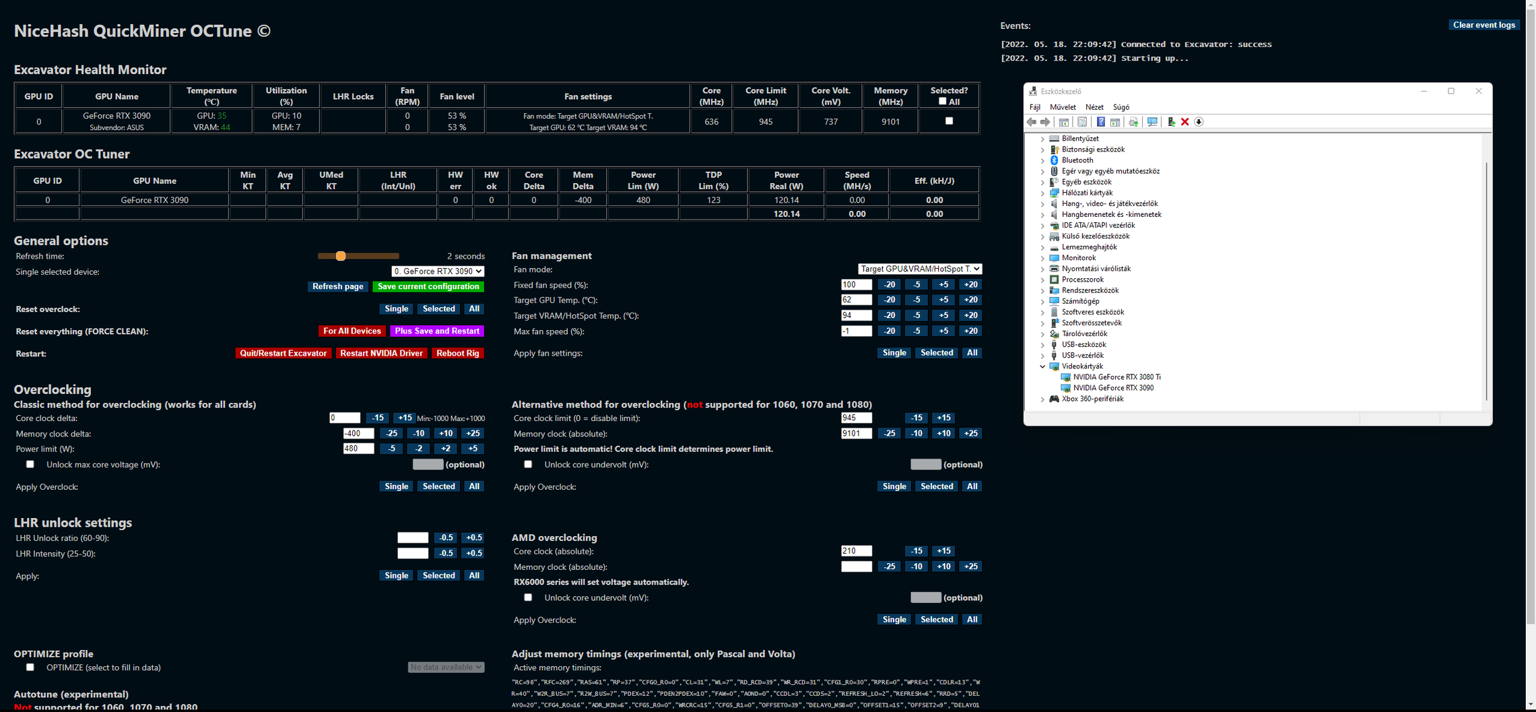This screenshot has height=712, width=1536.
Task: Enable Unlock core undervolt under AMD overclocking
Action: click(x=528, y=597)
